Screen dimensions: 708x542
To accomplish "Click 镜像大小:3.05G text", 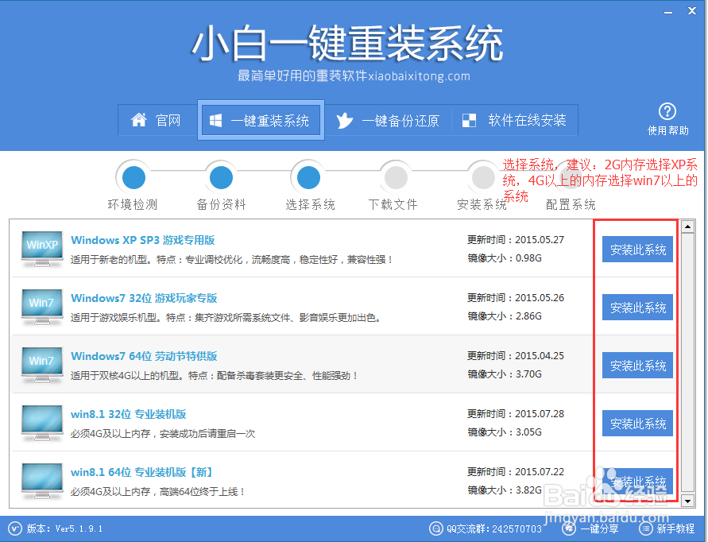I will [x=505, y=432].
